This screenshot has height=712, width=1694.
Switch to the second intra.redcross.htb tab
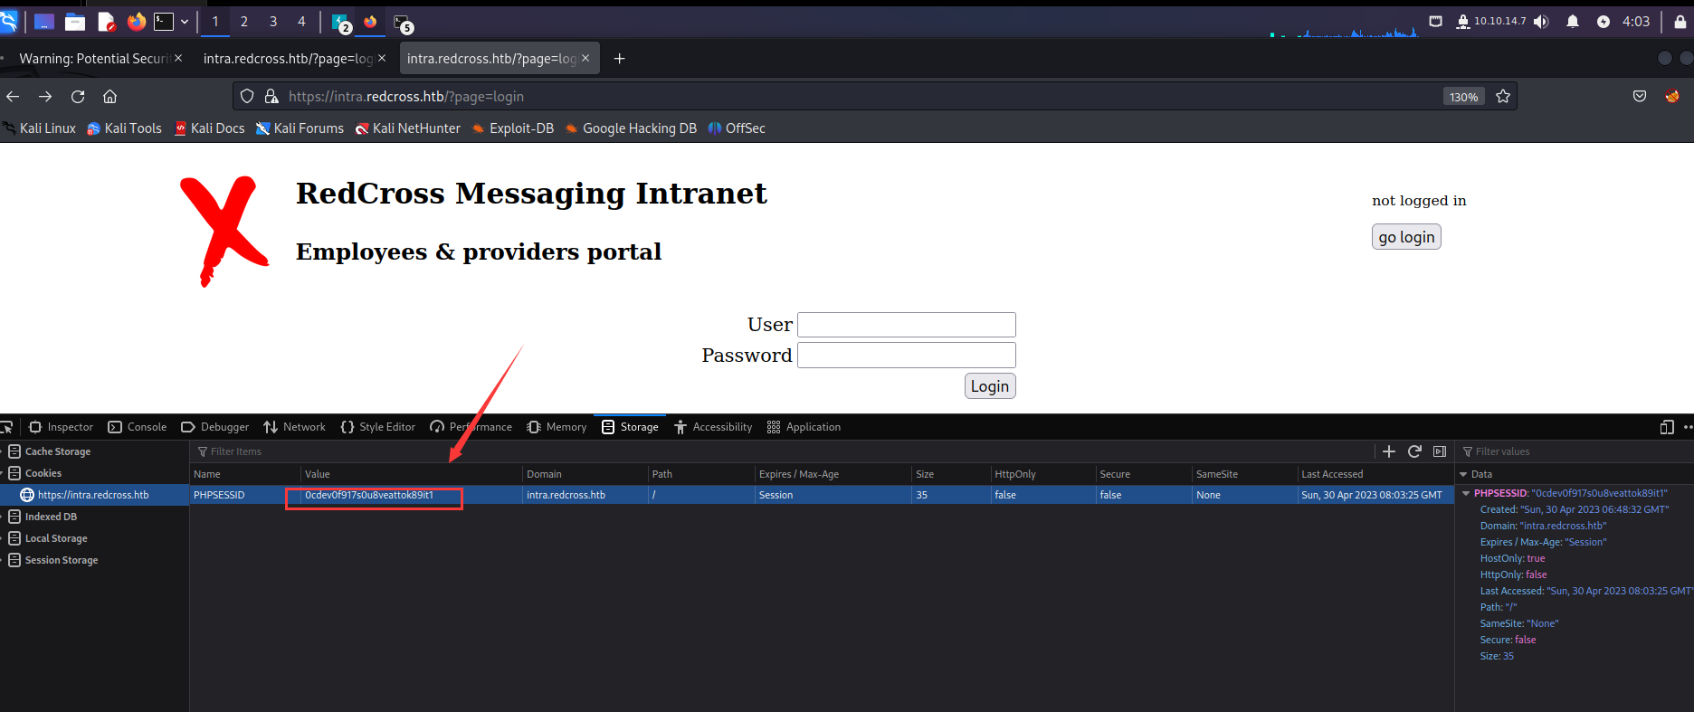pyautogui.click(x=288, y=58)
